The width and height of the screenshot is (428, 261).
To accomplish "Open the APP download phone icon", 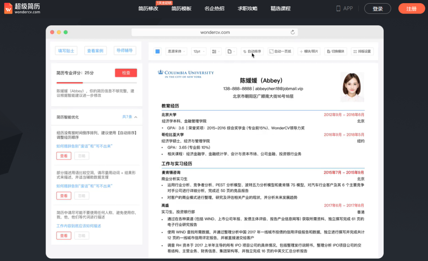I will tap(338, 8).
